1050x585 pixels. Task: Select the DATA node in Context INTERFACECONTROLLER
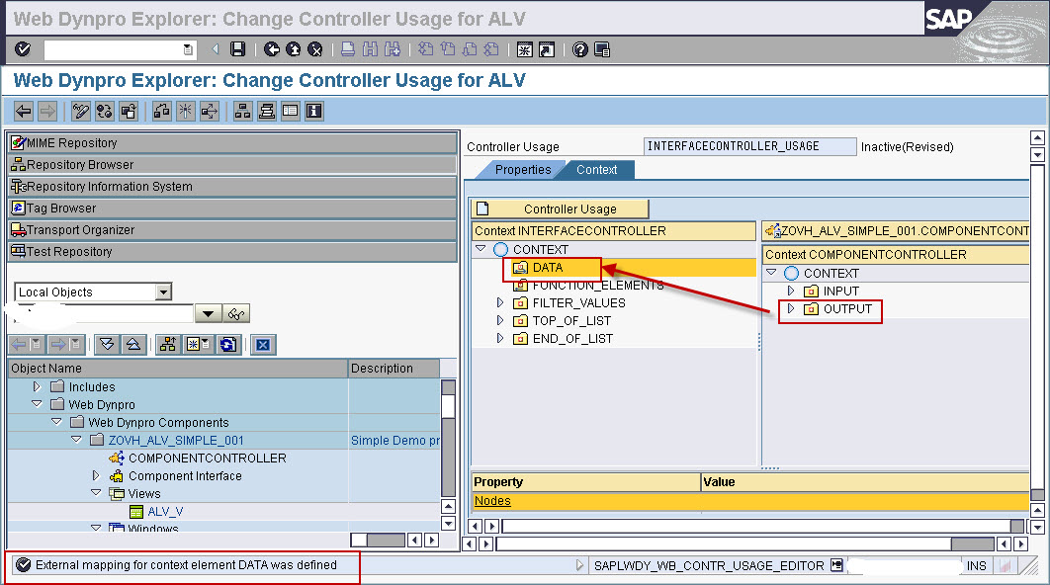(546, 267)
